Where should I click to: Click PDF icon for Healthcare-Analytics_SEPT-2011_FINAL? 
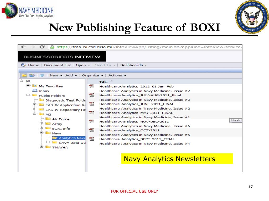(x=91, y=139)
